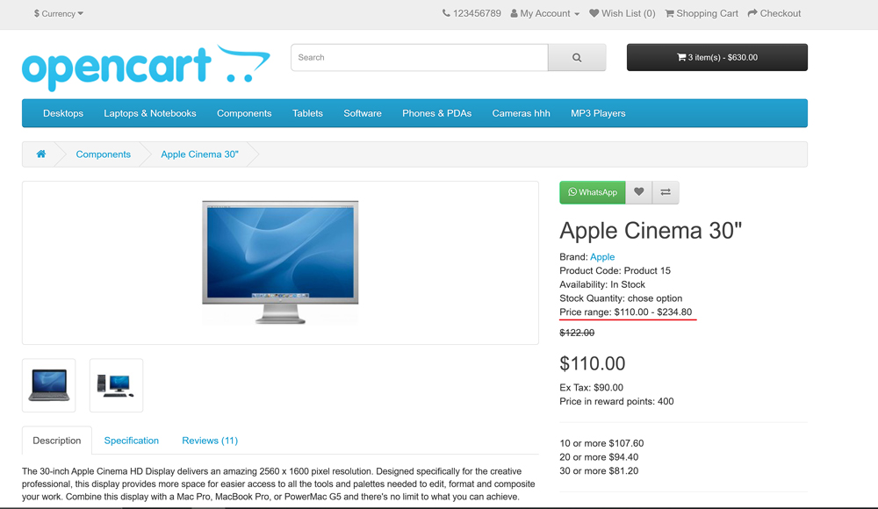Open Shopping Cart in top bar

pos(702,13)
